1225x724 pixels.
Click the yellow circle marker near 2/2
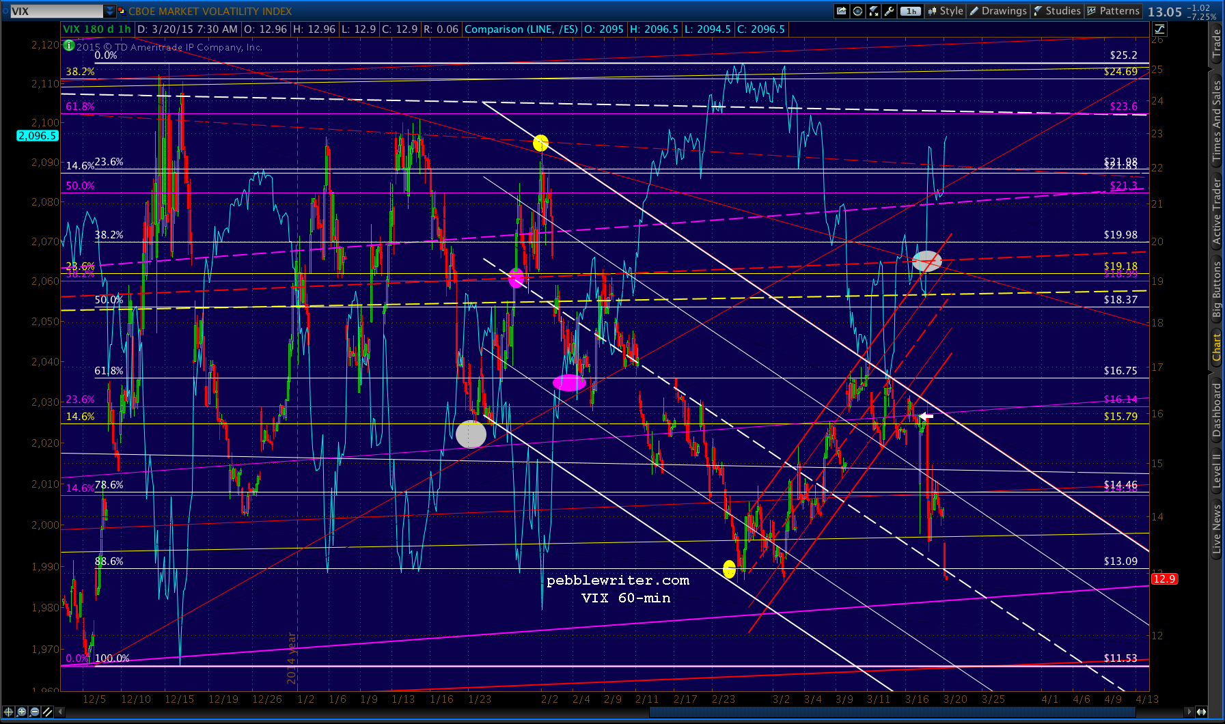[x=540, y=143]
